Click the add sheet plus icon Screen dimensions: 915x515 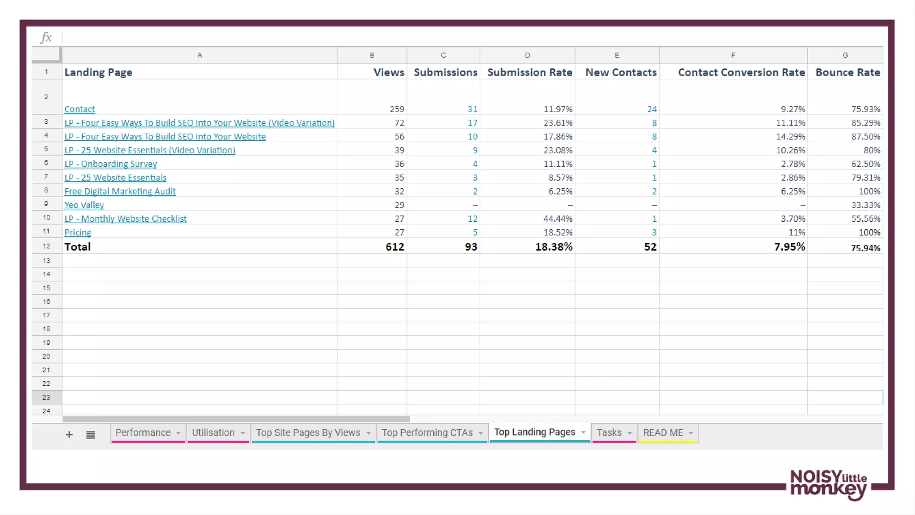point(69,435)
